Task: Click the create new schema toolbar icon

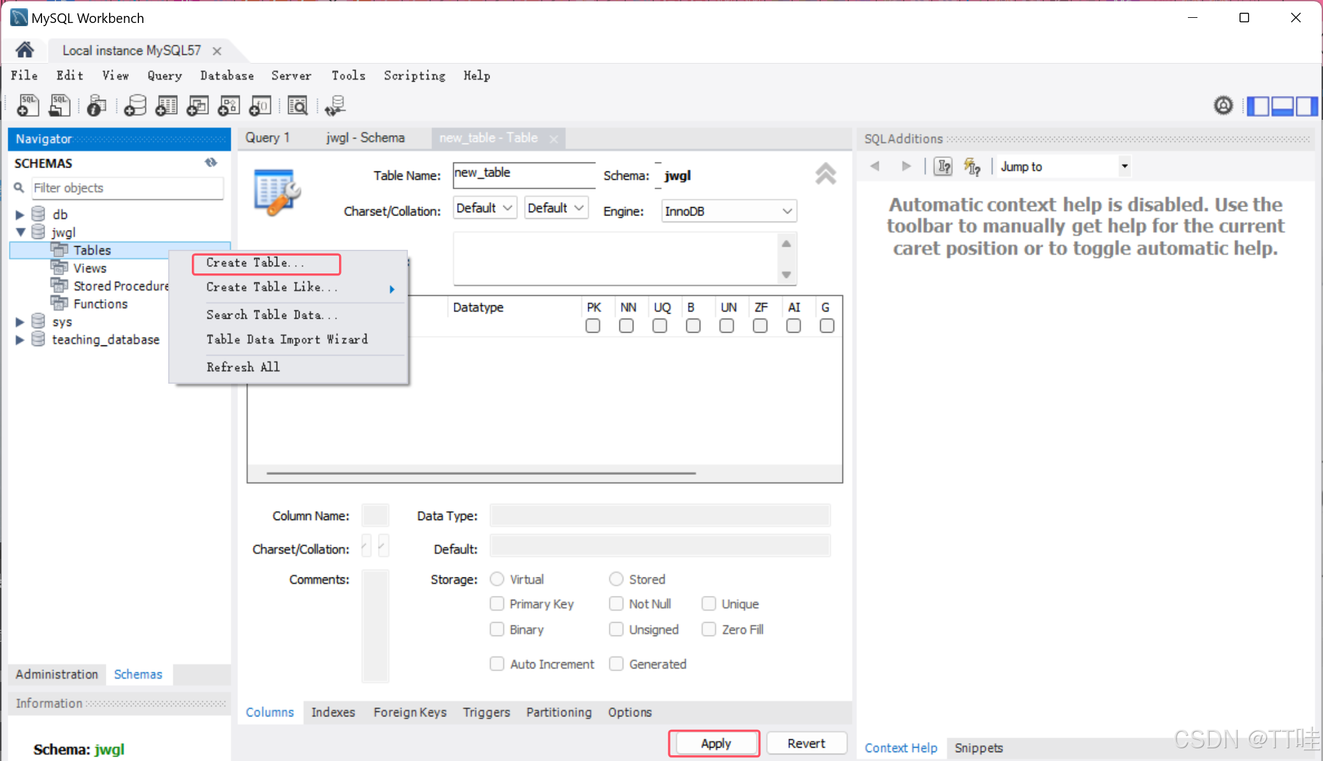Action: (x=135, y=105)
